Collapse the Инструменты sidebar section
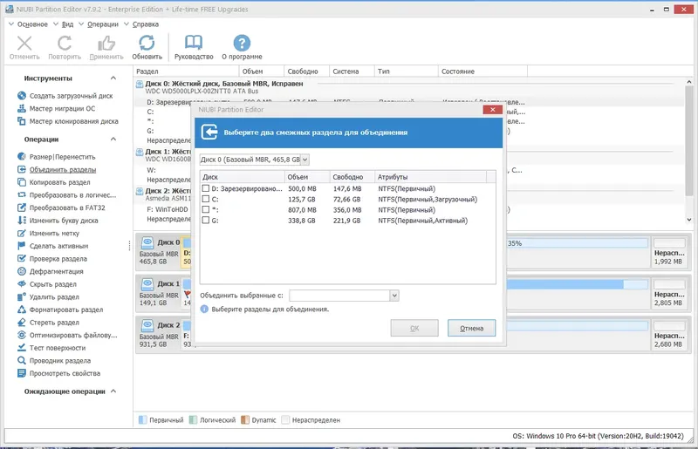The height and width of the screenshot is (449, 698). point(113,78)
